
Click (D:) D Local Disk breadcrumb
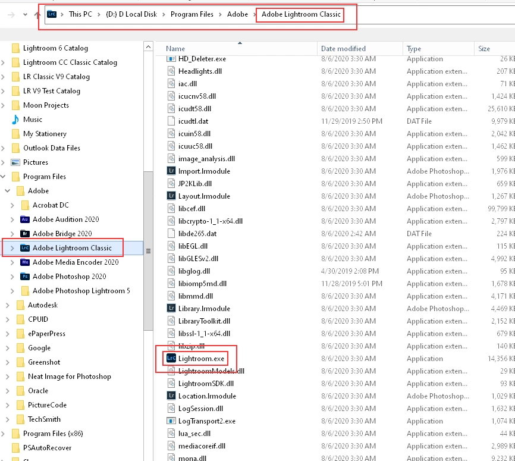click(x=131, y=14)
